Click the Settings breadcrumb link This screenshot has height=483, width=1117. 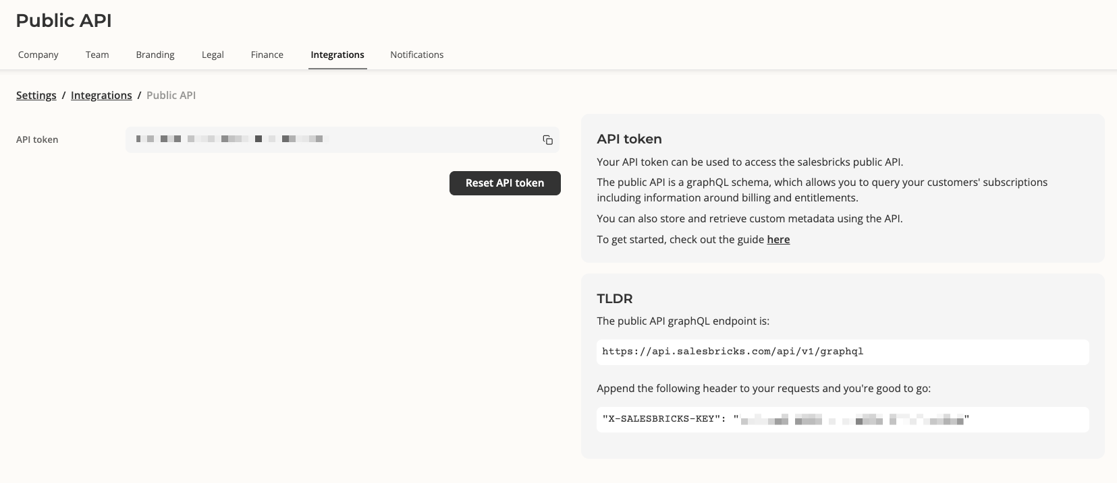tap(36, 95)
